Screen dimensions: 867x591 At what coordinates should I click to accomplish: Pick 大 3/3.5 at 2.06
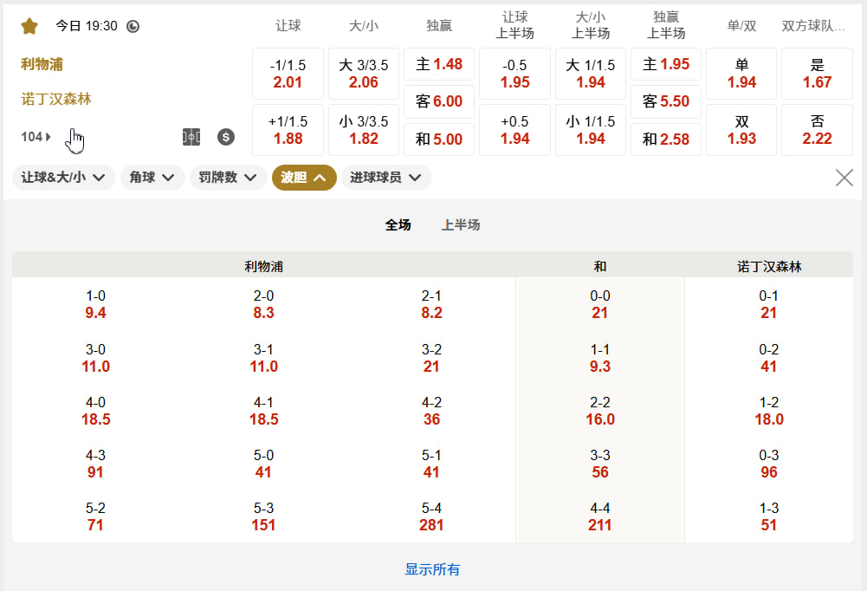pyautogui.click(x=364, y=74)
